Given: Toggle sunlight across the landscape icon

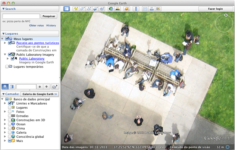Looking at the screenshot, I should (117, 9).
